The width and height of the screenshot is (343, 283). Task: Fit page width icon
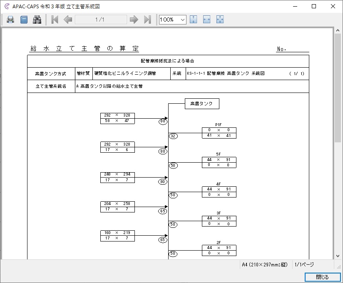(x=207, y=20)
